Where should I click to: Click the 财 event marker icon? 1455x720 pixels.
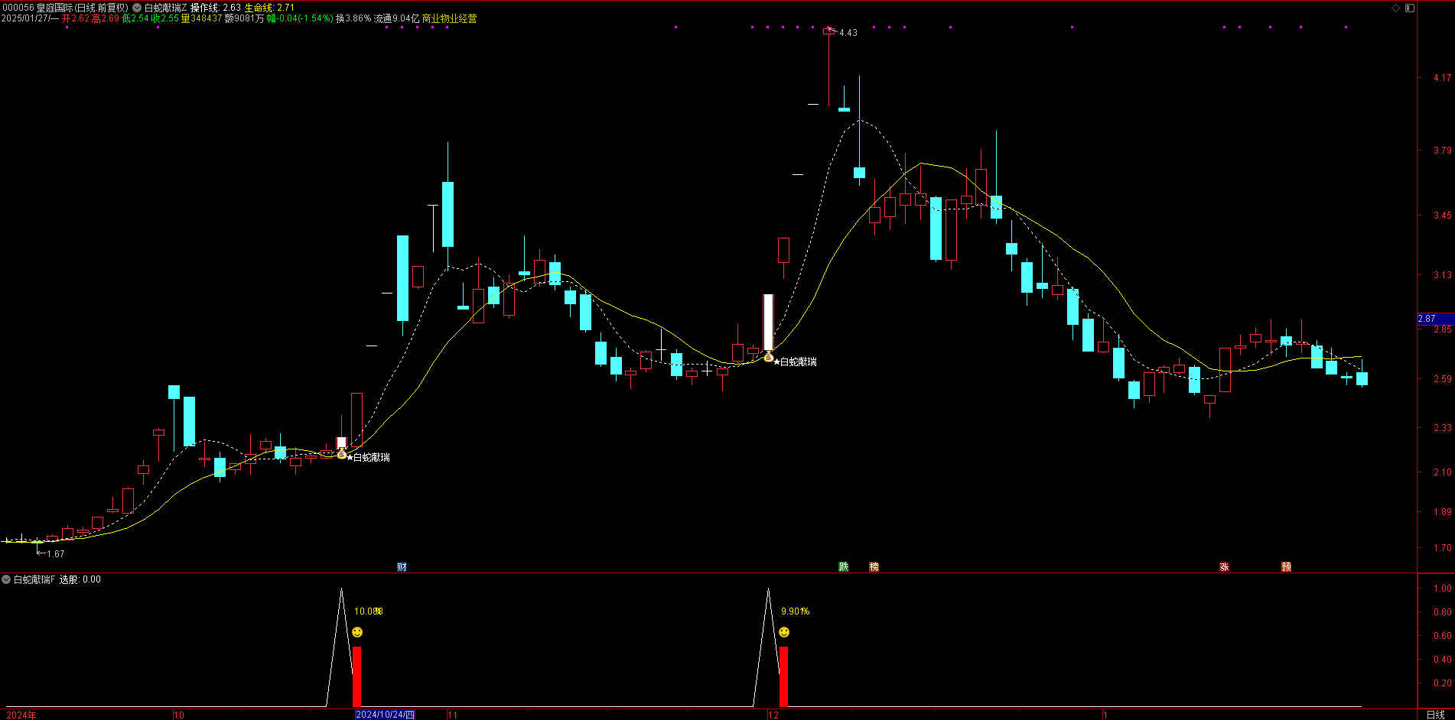[x=402, y=566]
